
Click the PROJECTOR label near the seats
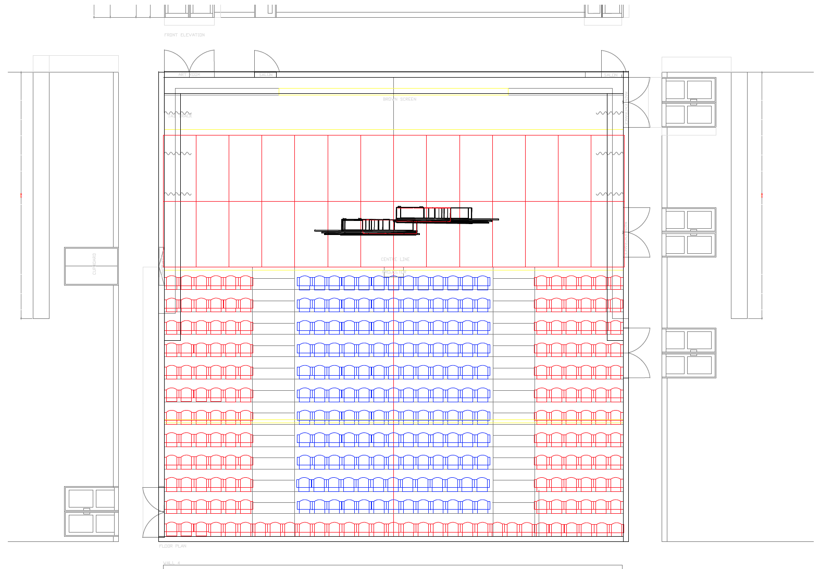(394, 272)
